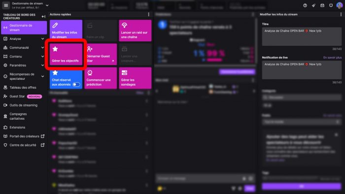The width and height of the screenshot is (345, 194).
Task: Click the Extensions puzzle icon
Action: pos(5,128)
